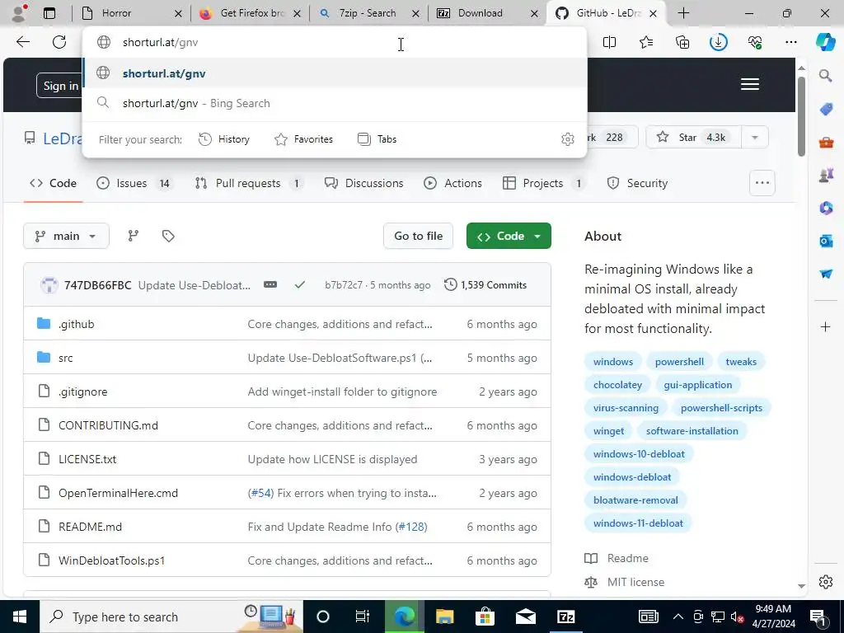Screen dimensions: 844x633
Task: Open the Projects repository tab
Action: tap(544, 183)
